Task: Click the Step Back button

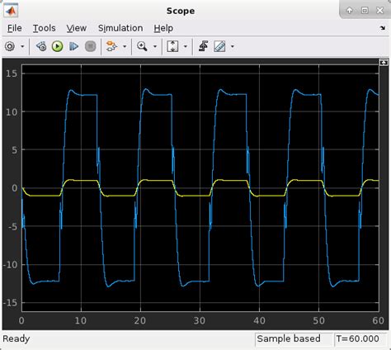Action: click(41, 46)
